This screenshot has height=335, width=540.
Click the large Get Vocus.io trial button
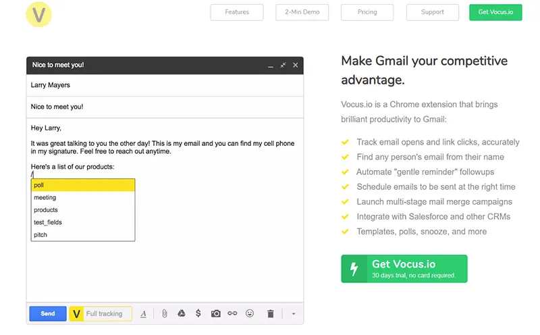tap(404, 269)
